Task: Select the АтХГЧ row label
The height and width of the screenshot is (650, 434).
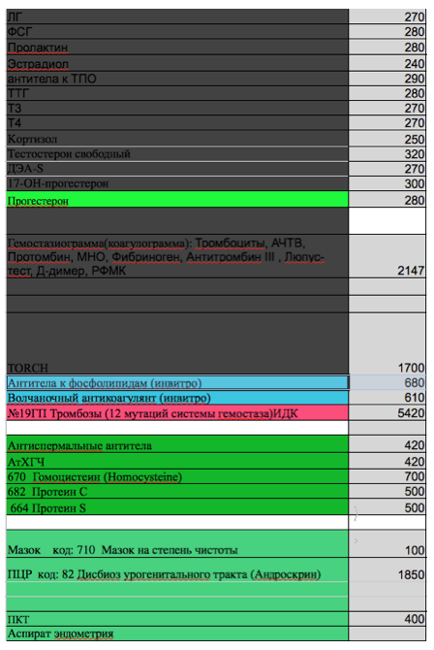Action: tap(177, 461)
